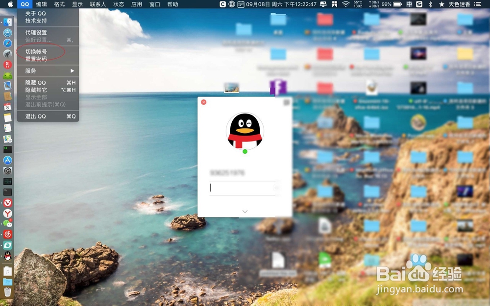This screenshot has height=306, width=490.
Task: Click the globe icon in menu bar
Action: point(232,4)
